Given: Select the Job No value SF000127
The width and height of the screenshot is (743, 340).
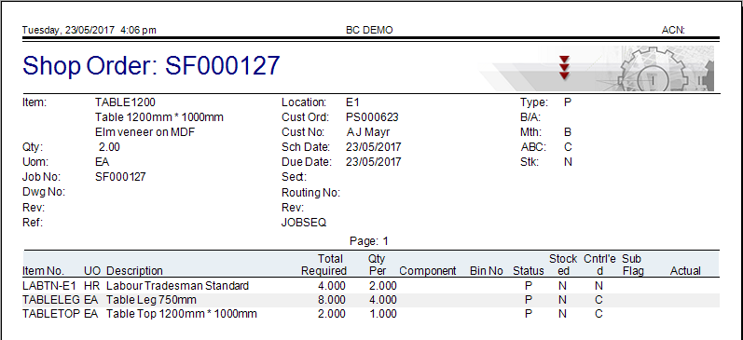Looking at the screenshot, I should click(120, 177).
